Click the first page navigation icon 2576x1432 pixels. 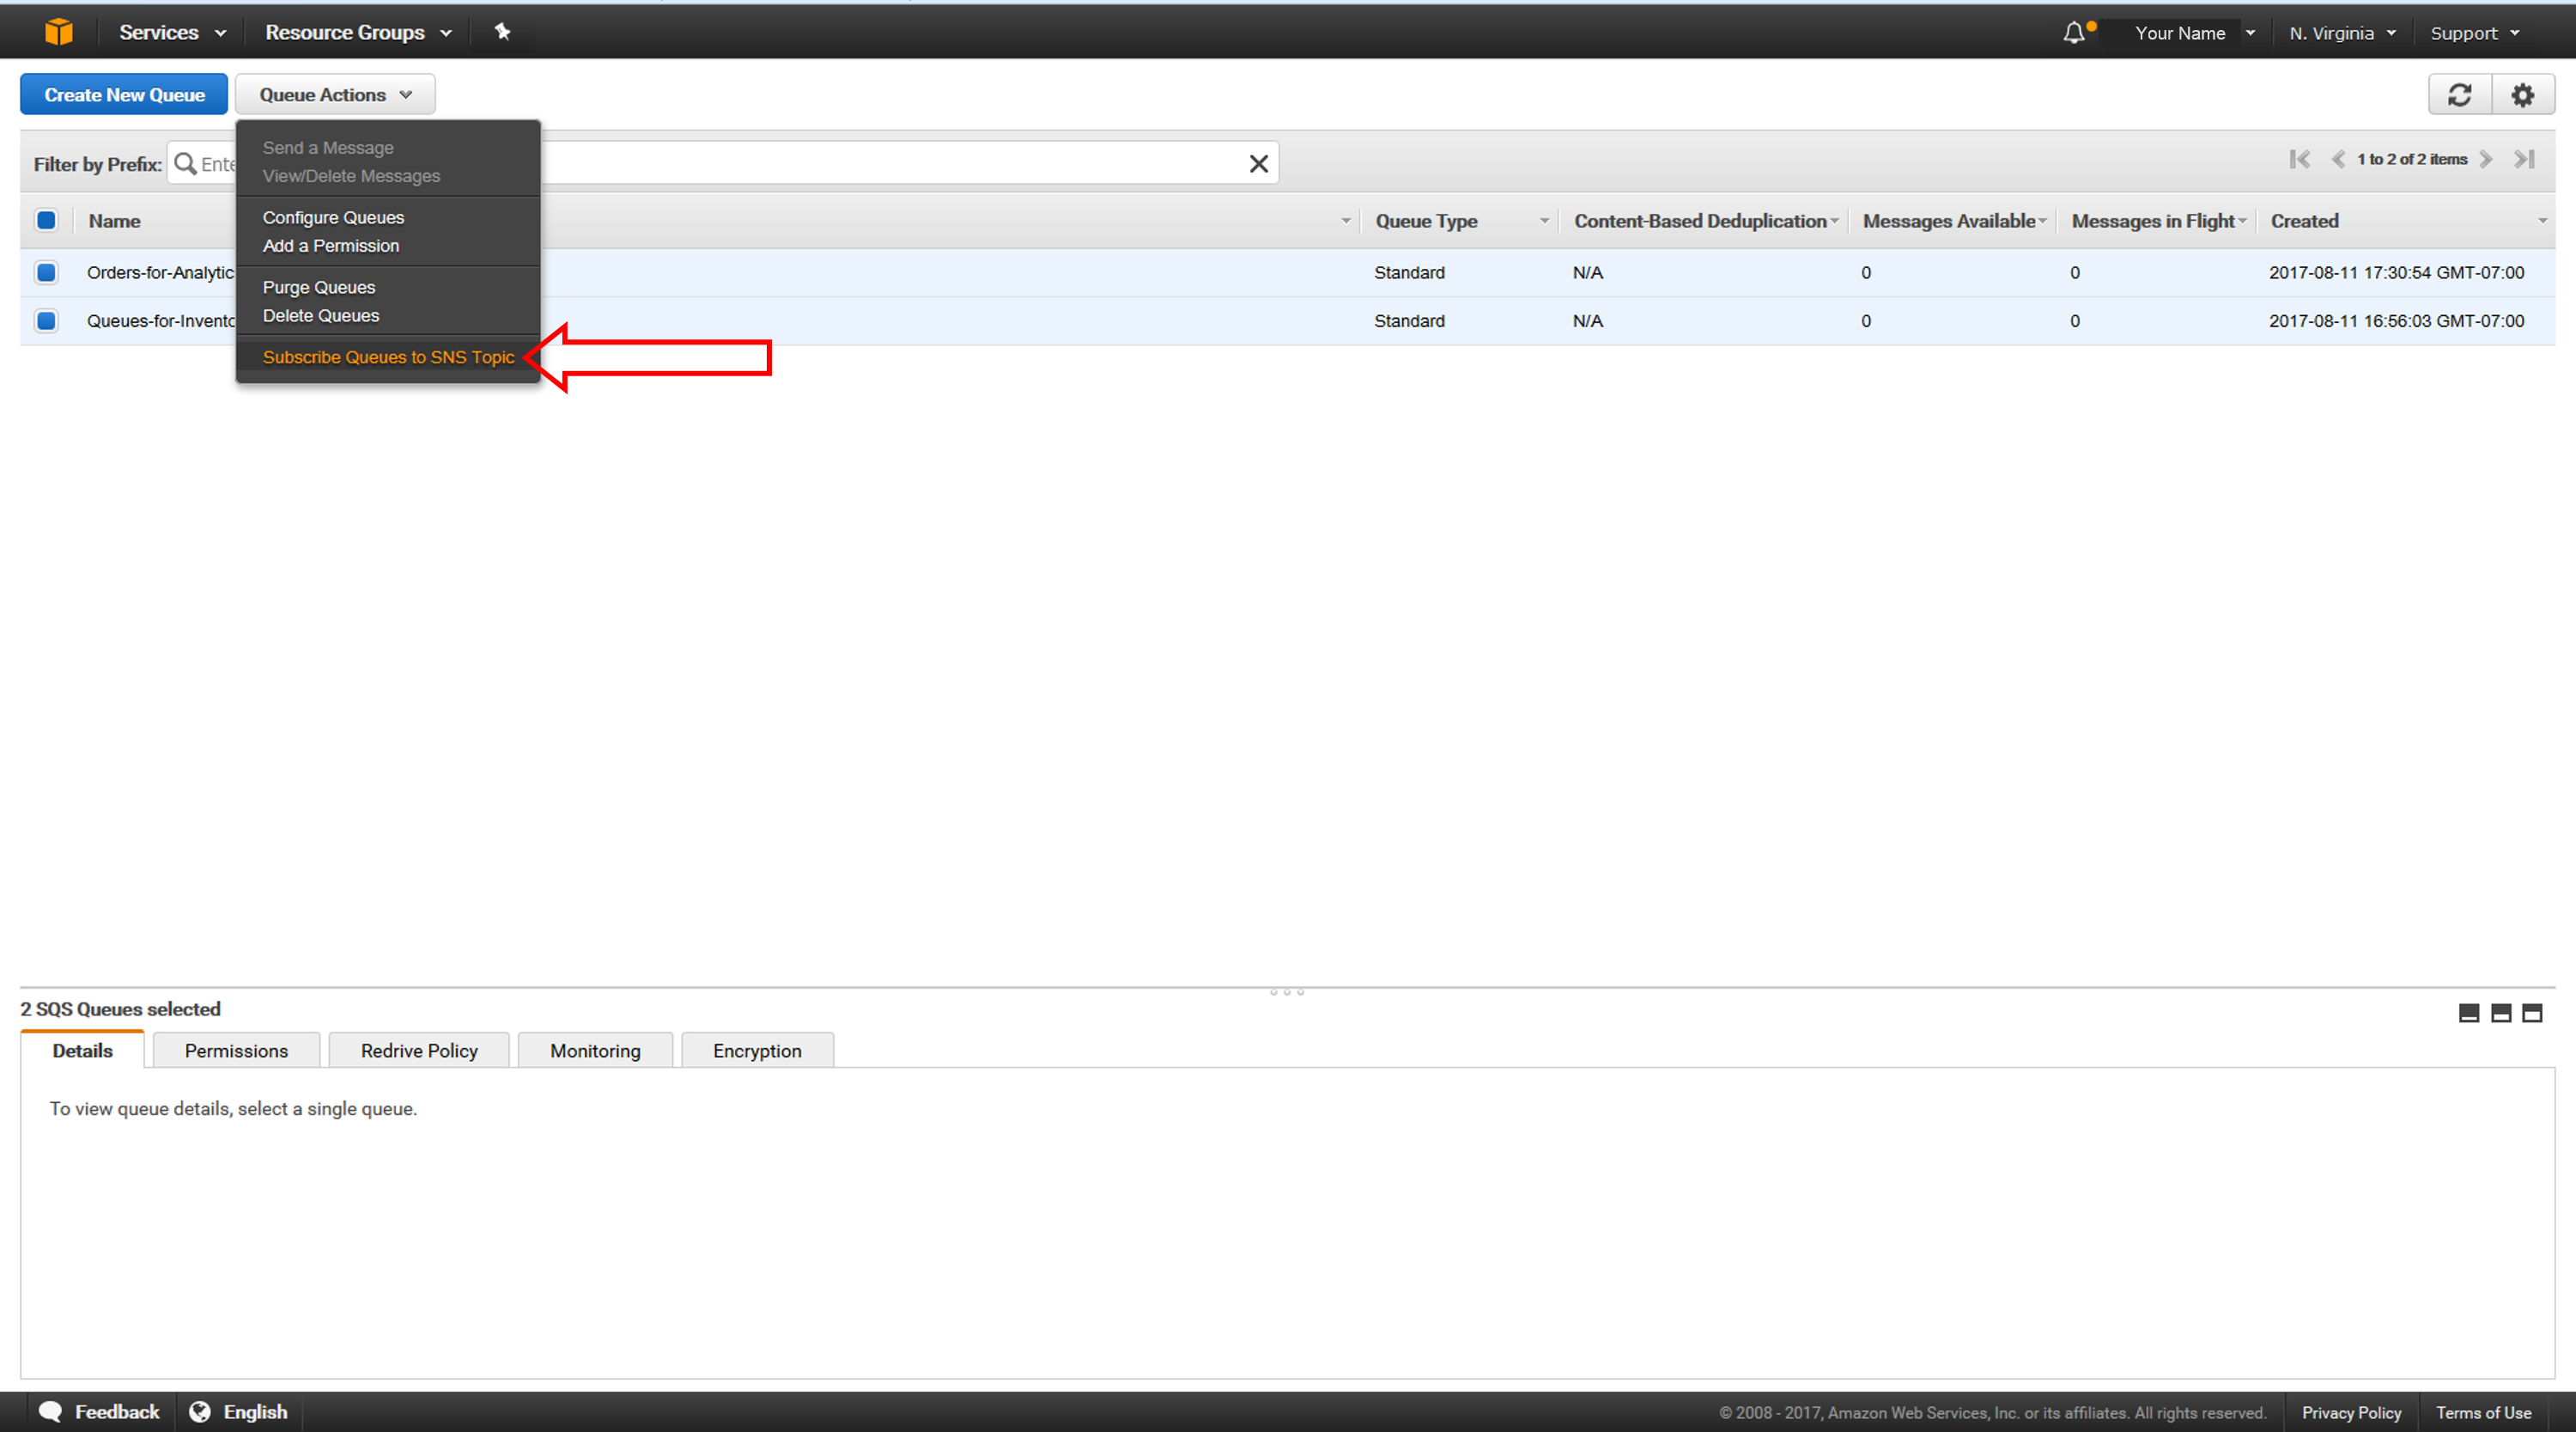2296,159
